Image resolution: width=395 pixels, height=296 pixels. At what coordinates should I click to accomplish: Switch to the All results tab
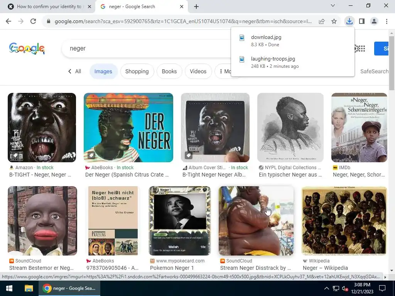(78, 71)
